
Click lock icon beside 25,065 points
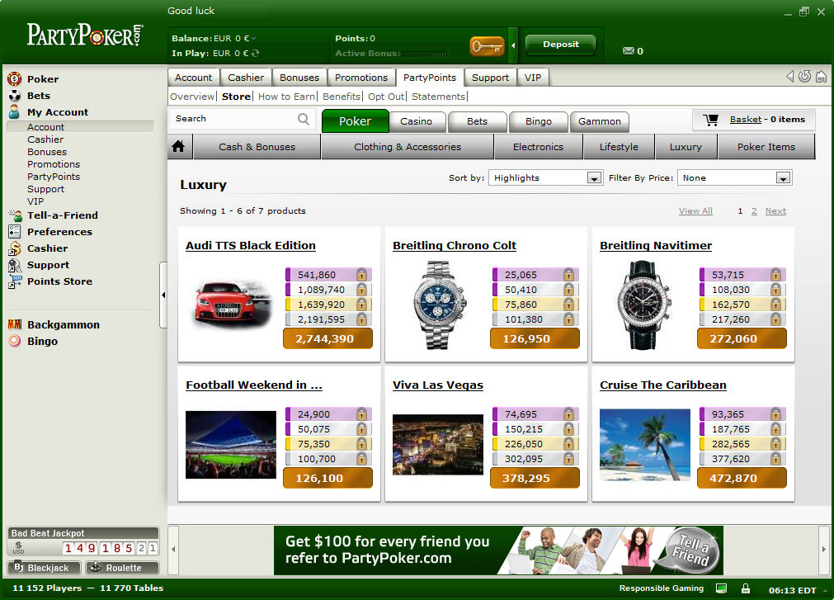(x=568, y=275)
